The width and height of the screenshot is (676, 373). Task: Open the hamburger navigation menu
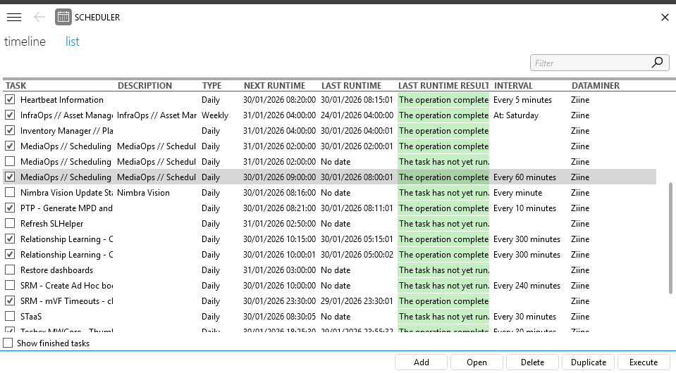(13, 18)
